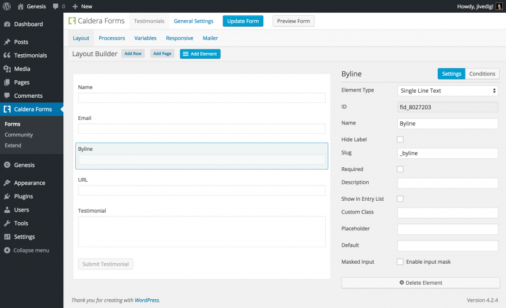Click the Dashboard gauge icon

[7, 24]
